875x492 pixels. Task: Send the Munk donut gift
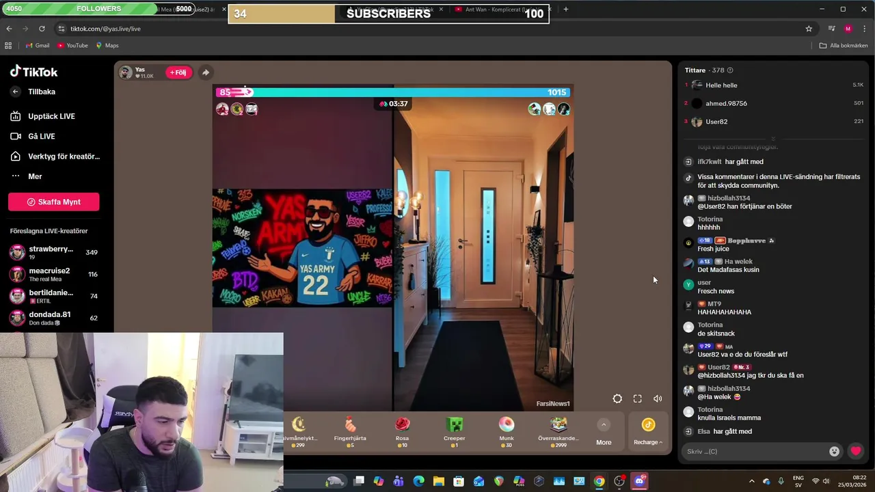[506, 432]
